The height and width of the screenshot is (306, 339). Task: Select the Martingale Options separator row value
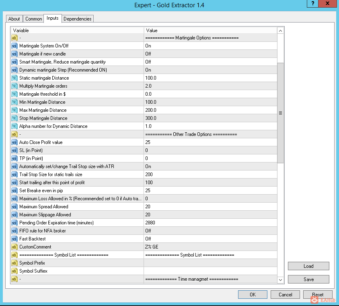click(x=210, y=38)
